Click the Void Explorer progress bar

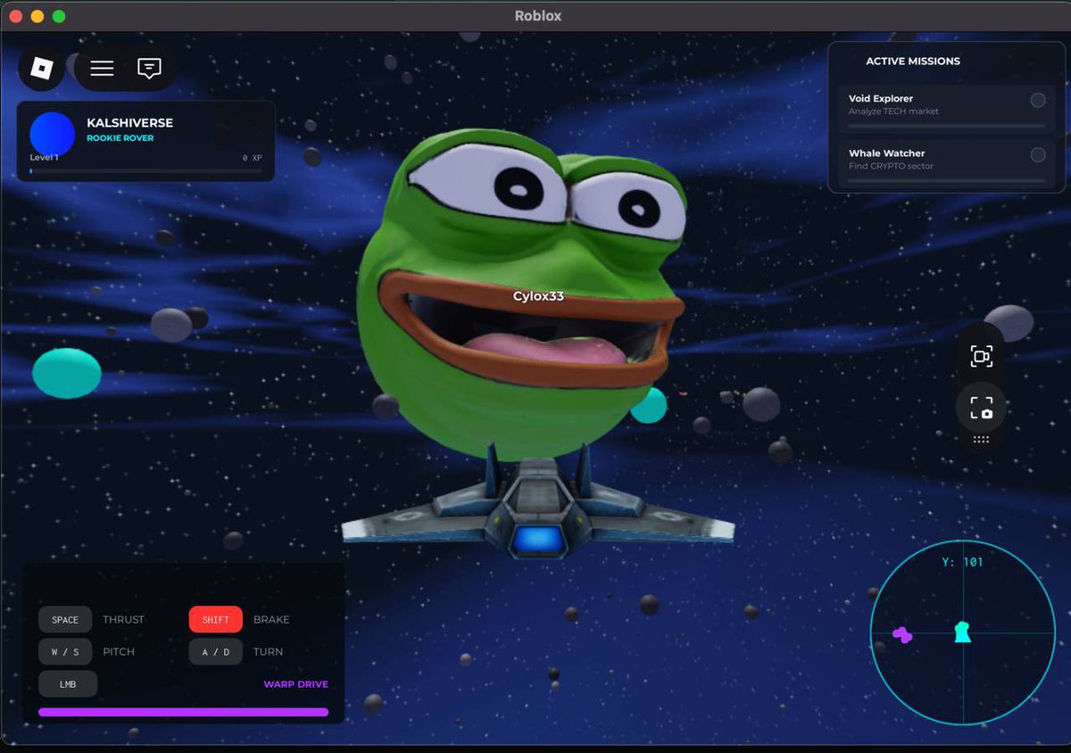pyautogui.click(x=947, y=126)
